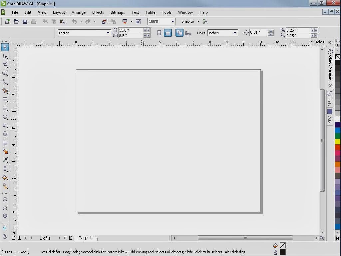Select the Table tool

coord(5,143)
